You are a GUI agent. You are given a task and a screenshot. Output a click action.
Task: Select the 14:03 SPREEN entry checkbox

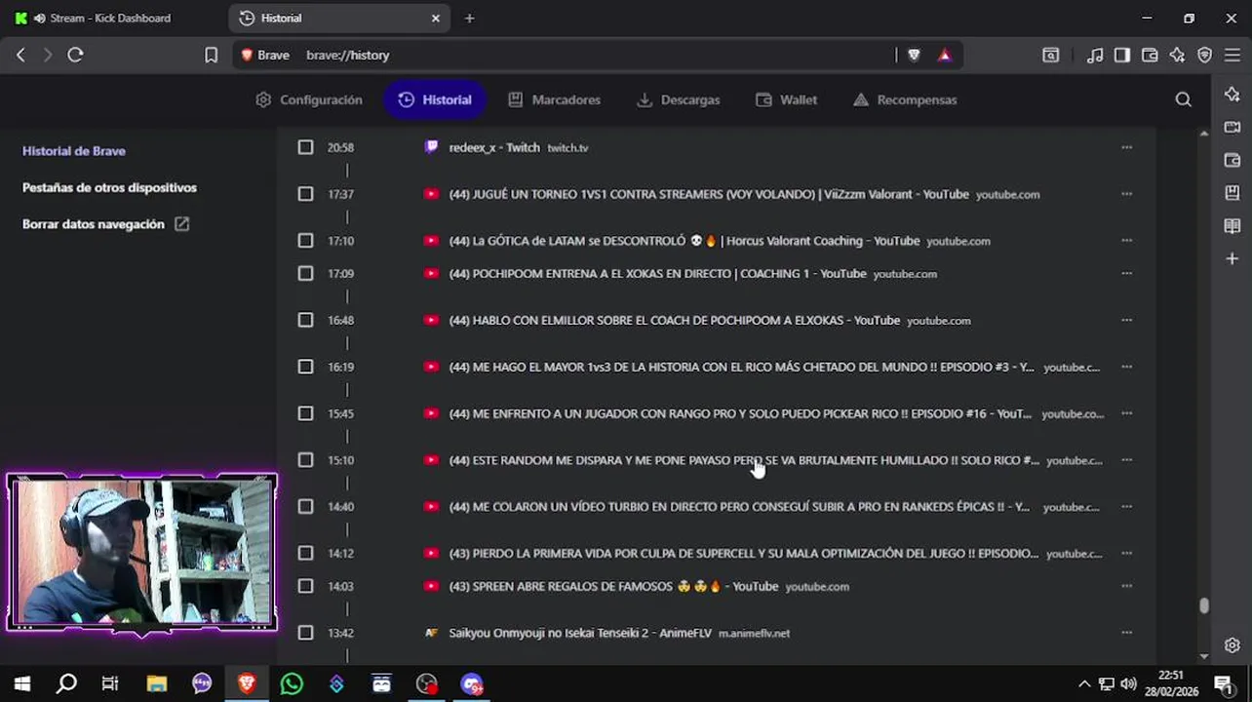(x=305, y=586)
